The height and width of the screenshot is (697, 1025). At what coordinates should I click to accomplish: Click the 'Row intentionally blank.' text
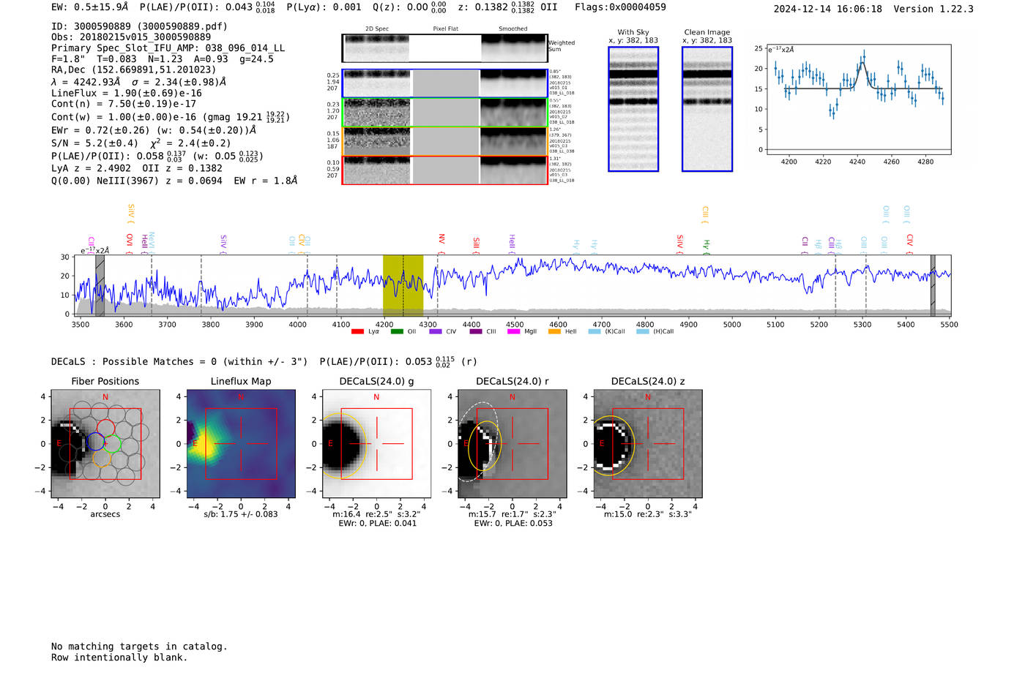pyautogui.click(x=119, y=658)
